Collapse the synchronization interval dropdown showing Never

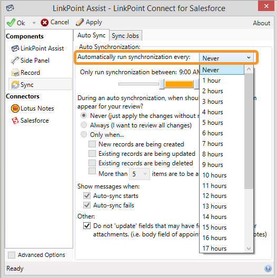point(226,58)
